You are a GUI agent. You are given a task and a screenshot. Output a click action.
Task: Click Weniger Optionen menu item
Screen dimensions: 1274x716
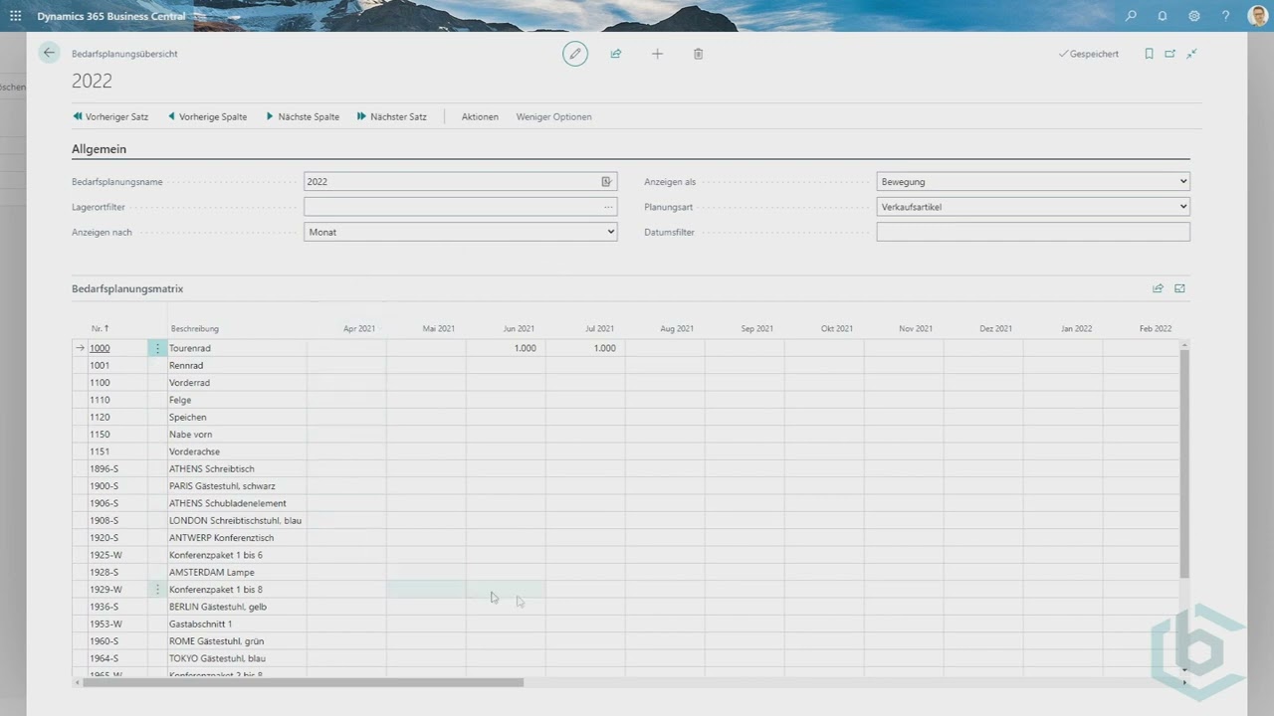[x=553, y=117]
